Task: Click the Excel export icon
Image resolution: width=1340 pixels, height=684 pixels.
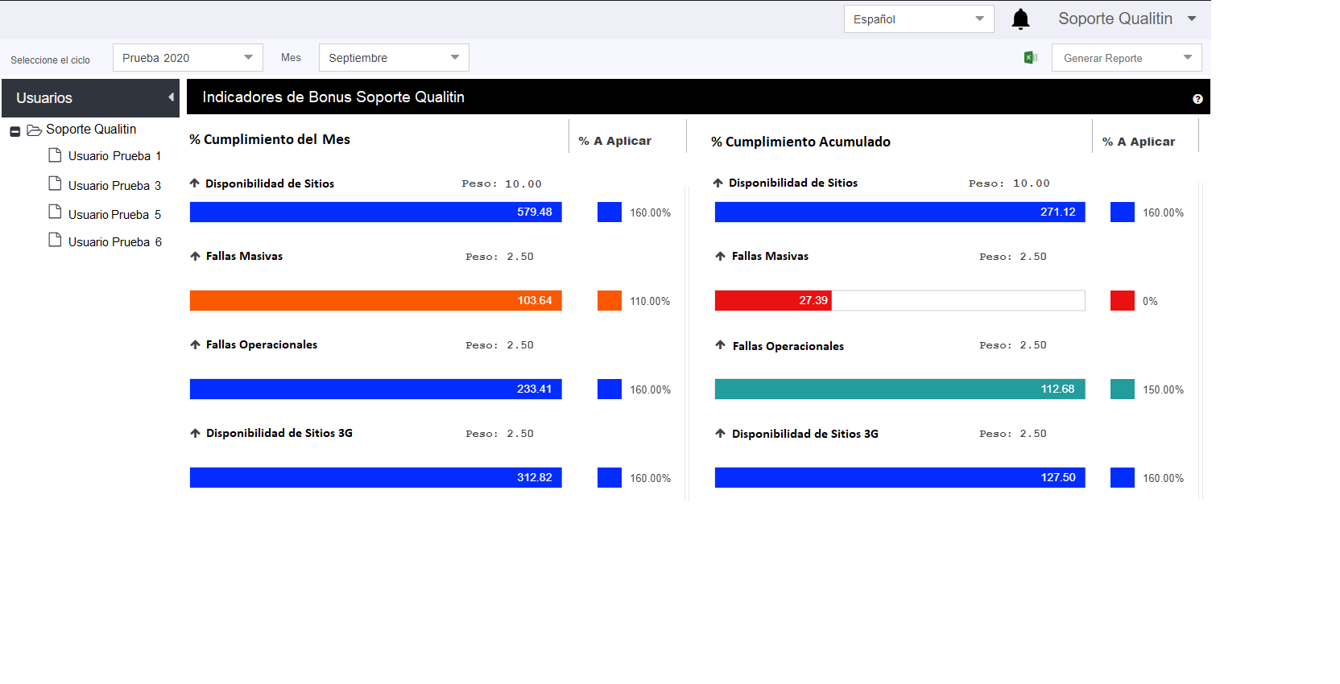Action: coord(1030,57)
